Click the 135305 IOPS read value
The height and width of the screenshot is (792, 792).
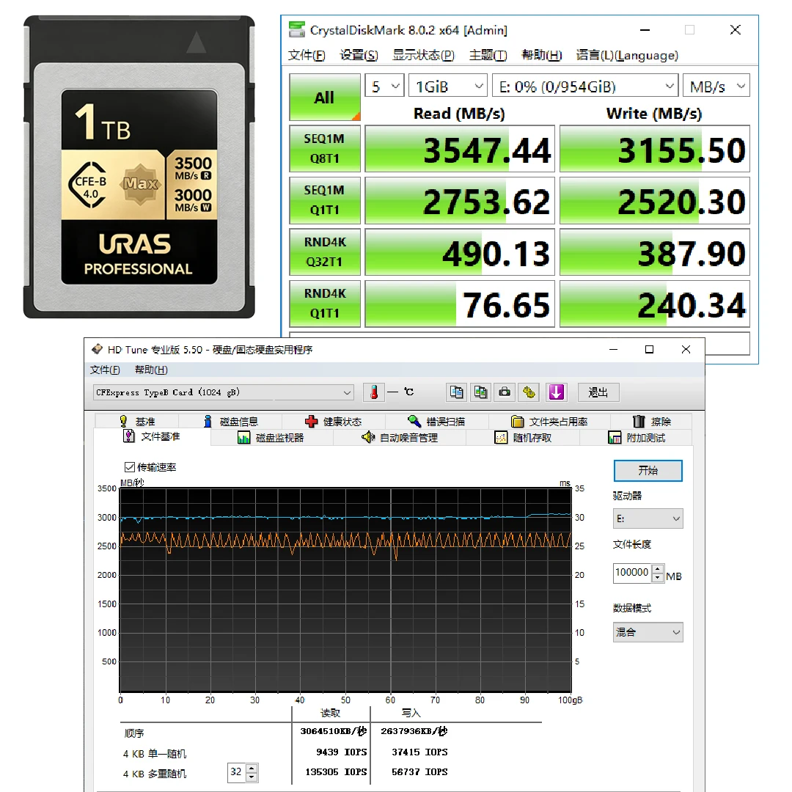pyautogui.click(x=336, y=772)
